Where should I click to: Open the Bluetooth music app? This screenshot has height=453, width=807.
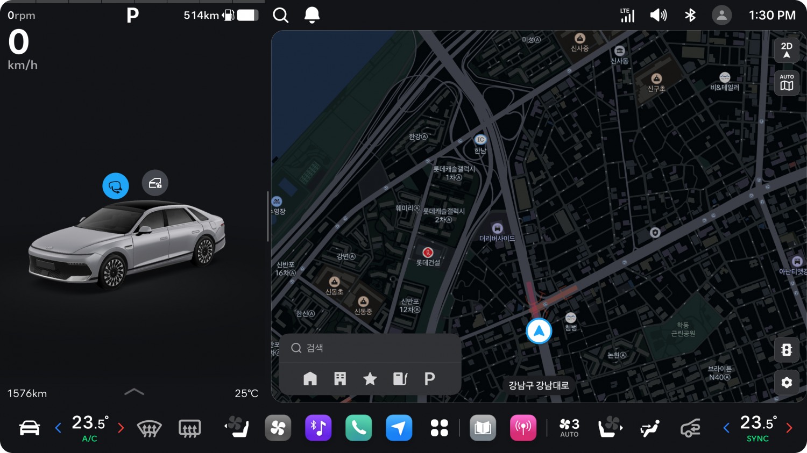click(x=318, y=428)
